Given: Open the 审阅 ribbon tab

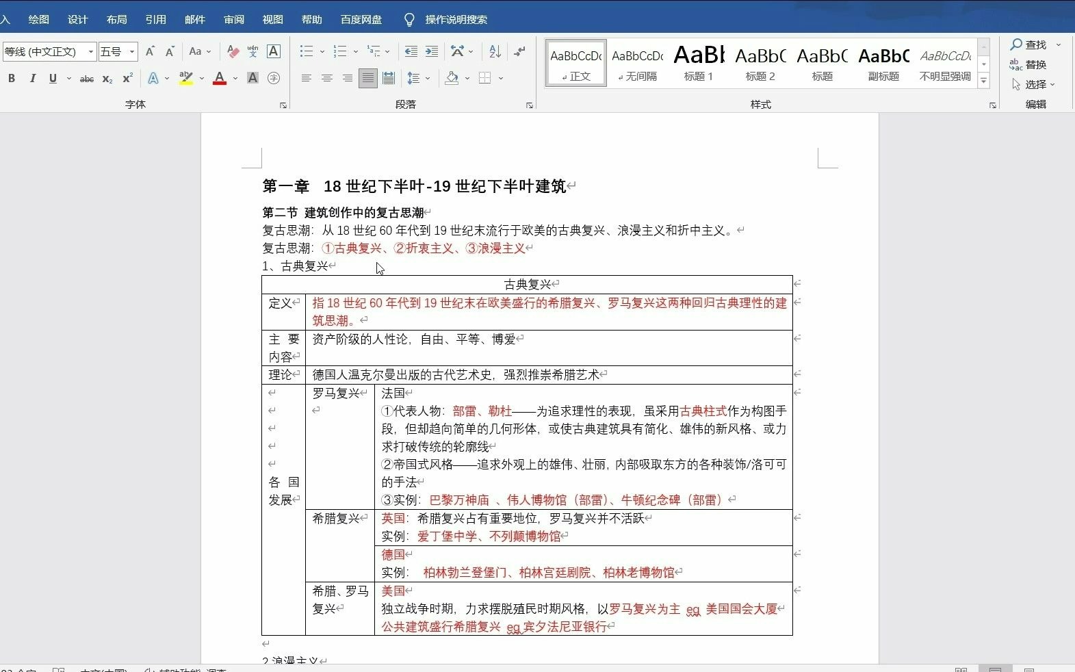Looking at the screenshot, I should (x=233, y=20).
